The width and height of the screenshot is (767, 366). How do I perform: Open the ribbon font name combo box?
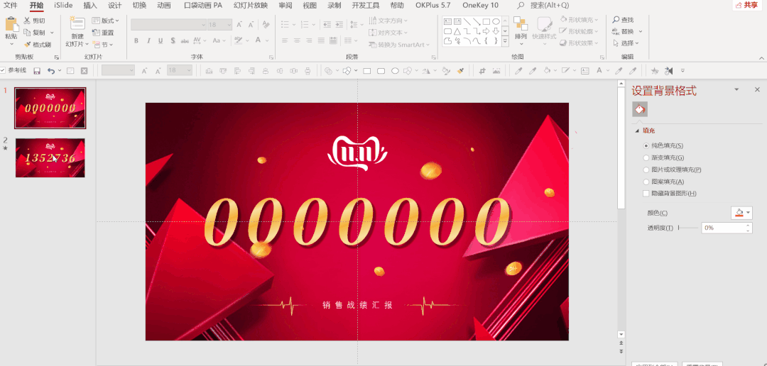[x=169, y=24]
